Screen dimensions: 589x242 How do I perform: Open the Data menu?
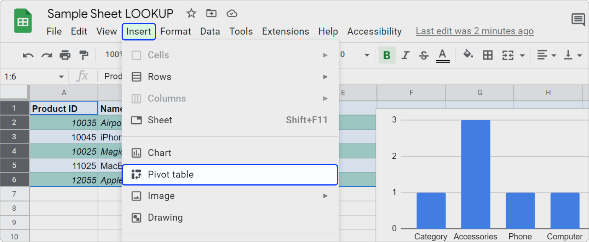coord(210,31)
